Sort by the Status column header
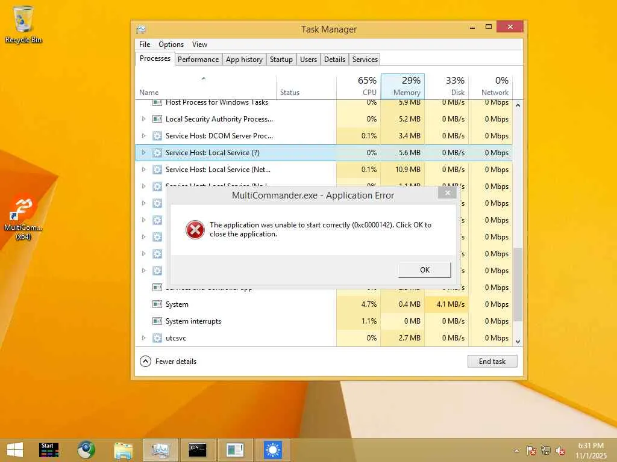617x462 pixels. pos(307,87)
